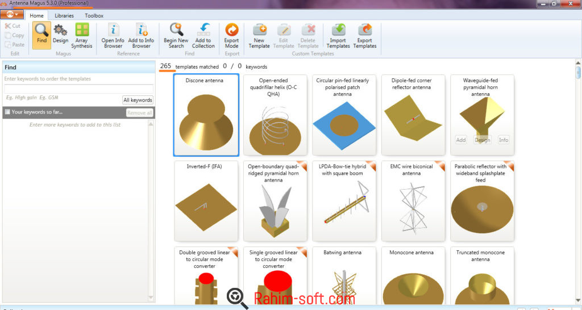
Task: Select EMC wire biconical antenna
Action: pyautogui.click(x=413, y=201)
